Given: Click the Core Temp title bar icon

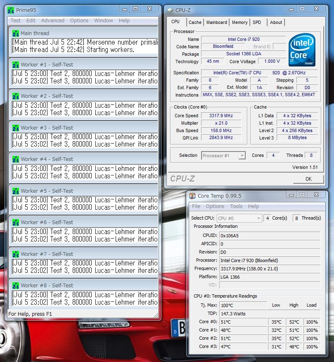Looking at the screenshot, I should [x=192, y=196].
